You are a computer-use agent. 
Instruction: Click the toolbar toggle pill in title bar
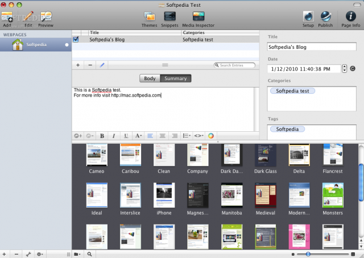(357, 5)
